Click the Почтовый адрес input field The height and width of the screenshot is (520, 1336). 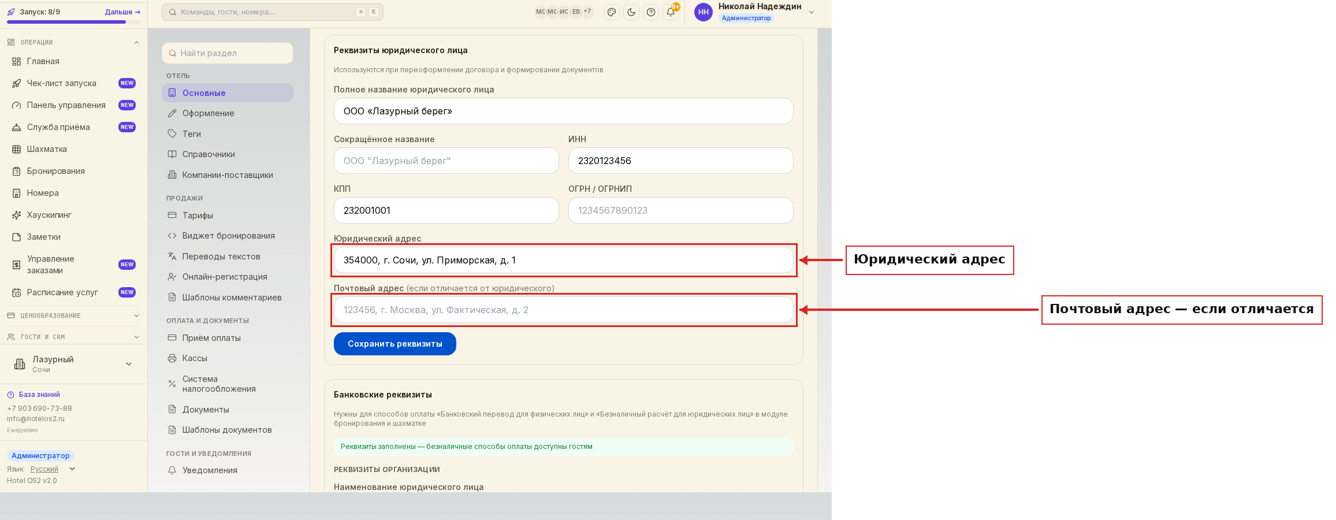click(x=564, y=310)
